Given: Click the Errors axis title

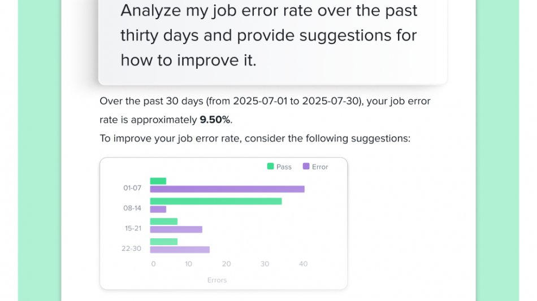Looking at the screenshot, I should [x=217, y=280].
